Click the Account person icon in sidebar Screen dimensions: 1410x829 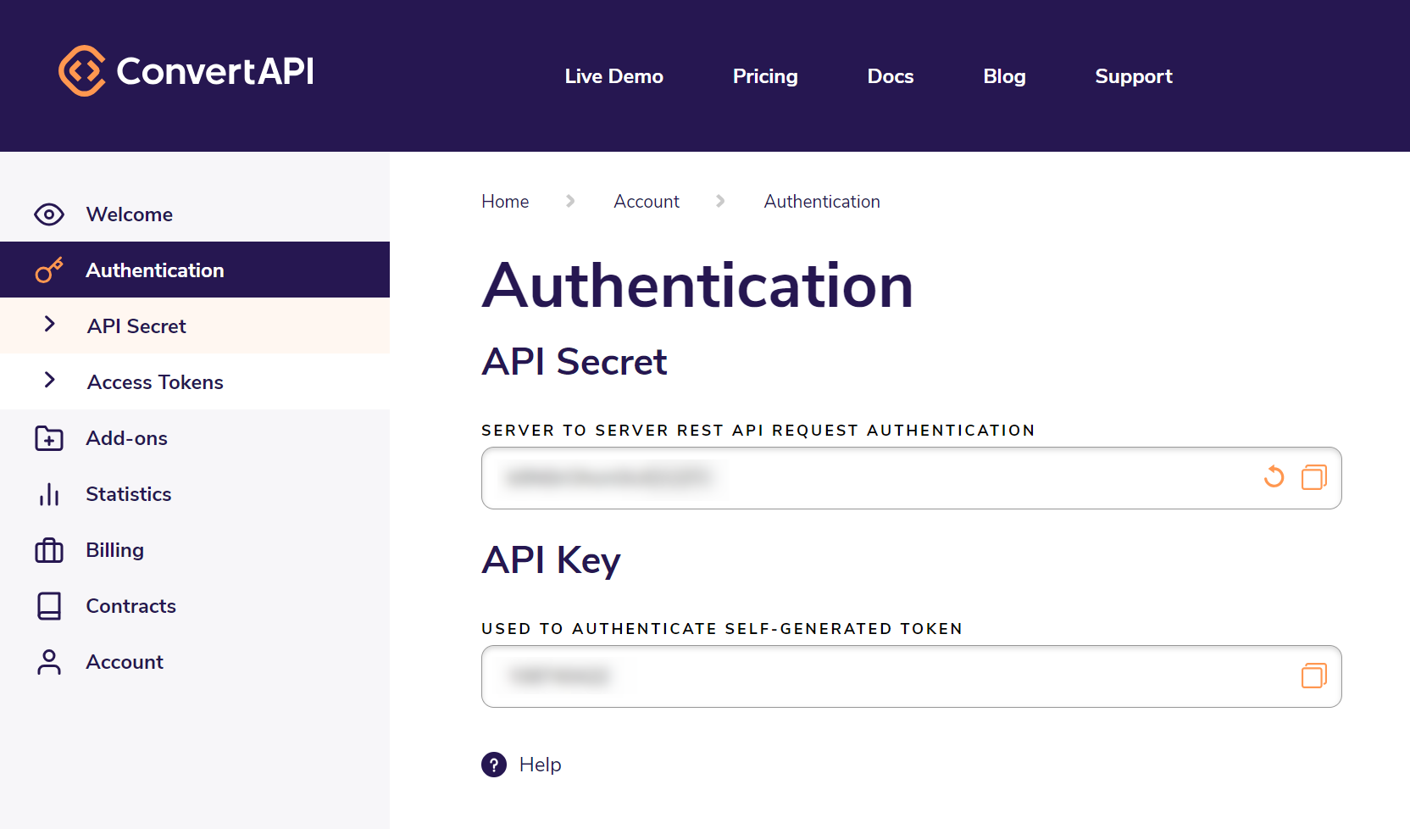[x=49, y=662]
